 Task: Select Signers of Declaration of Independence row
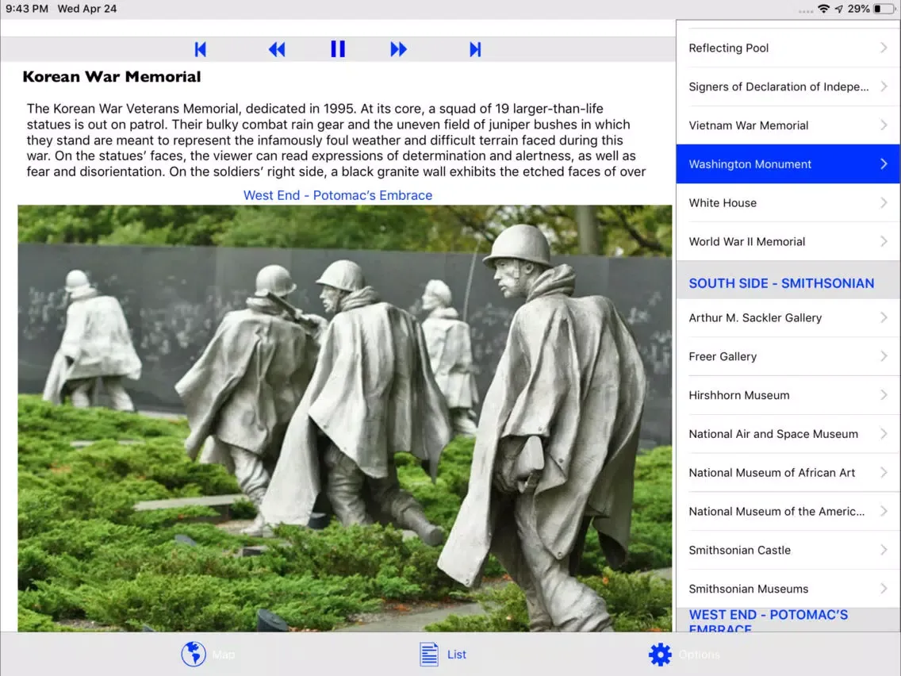(788, 86)
